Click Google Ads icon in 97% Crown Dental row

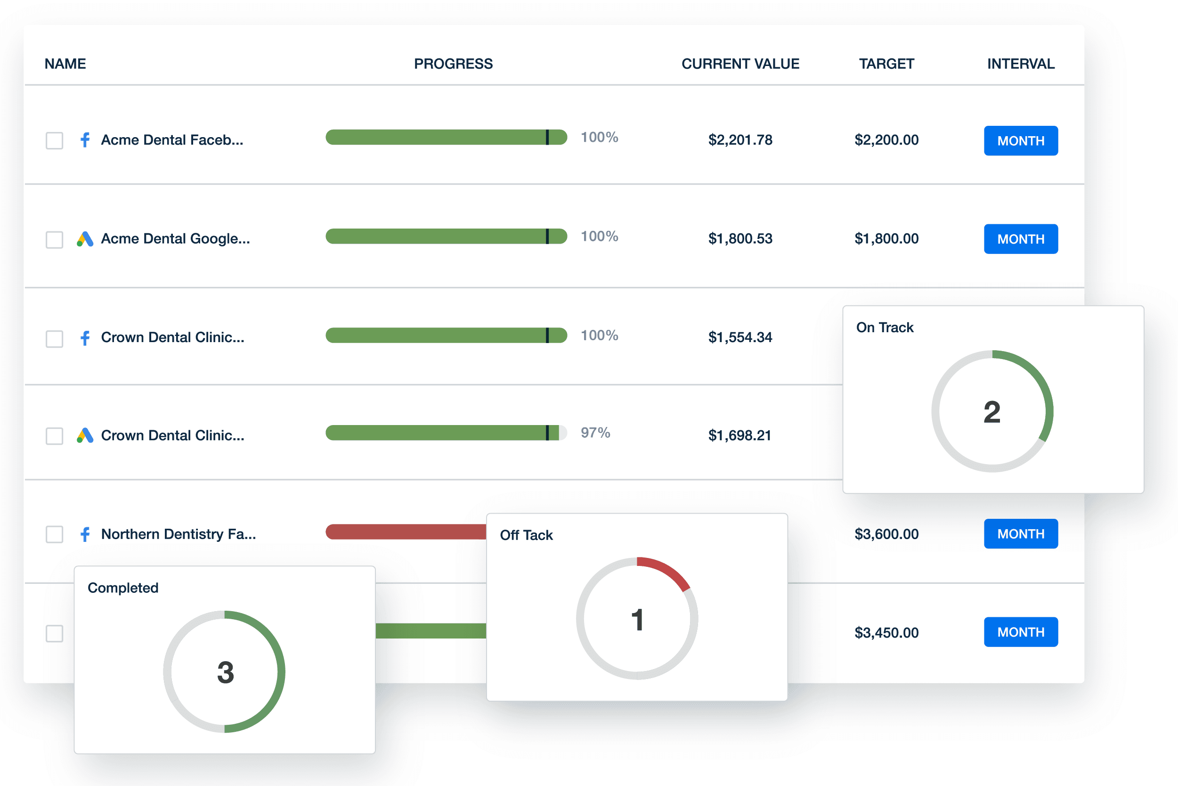coord(85,435)
